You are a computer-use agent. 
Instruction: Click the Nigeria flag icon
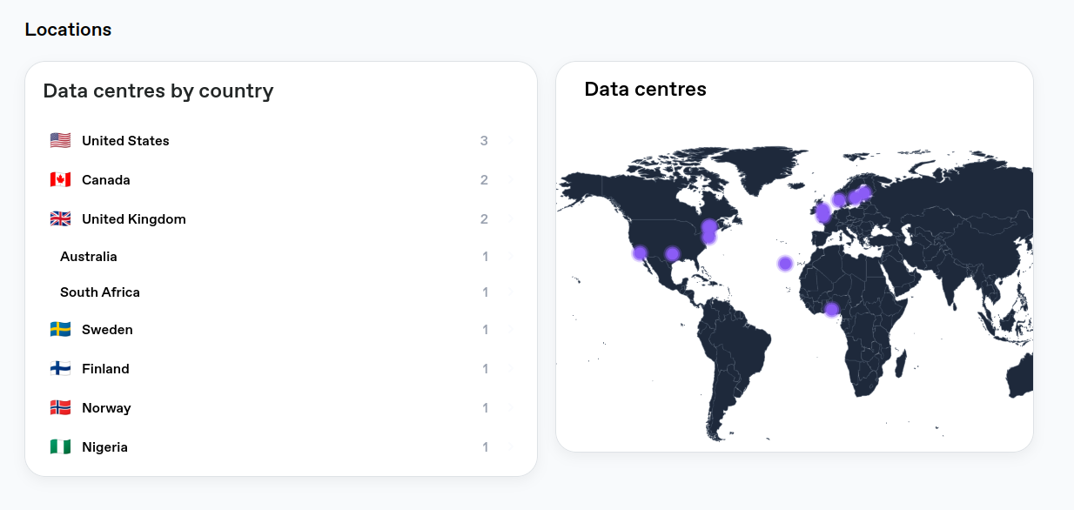[60, 446]
